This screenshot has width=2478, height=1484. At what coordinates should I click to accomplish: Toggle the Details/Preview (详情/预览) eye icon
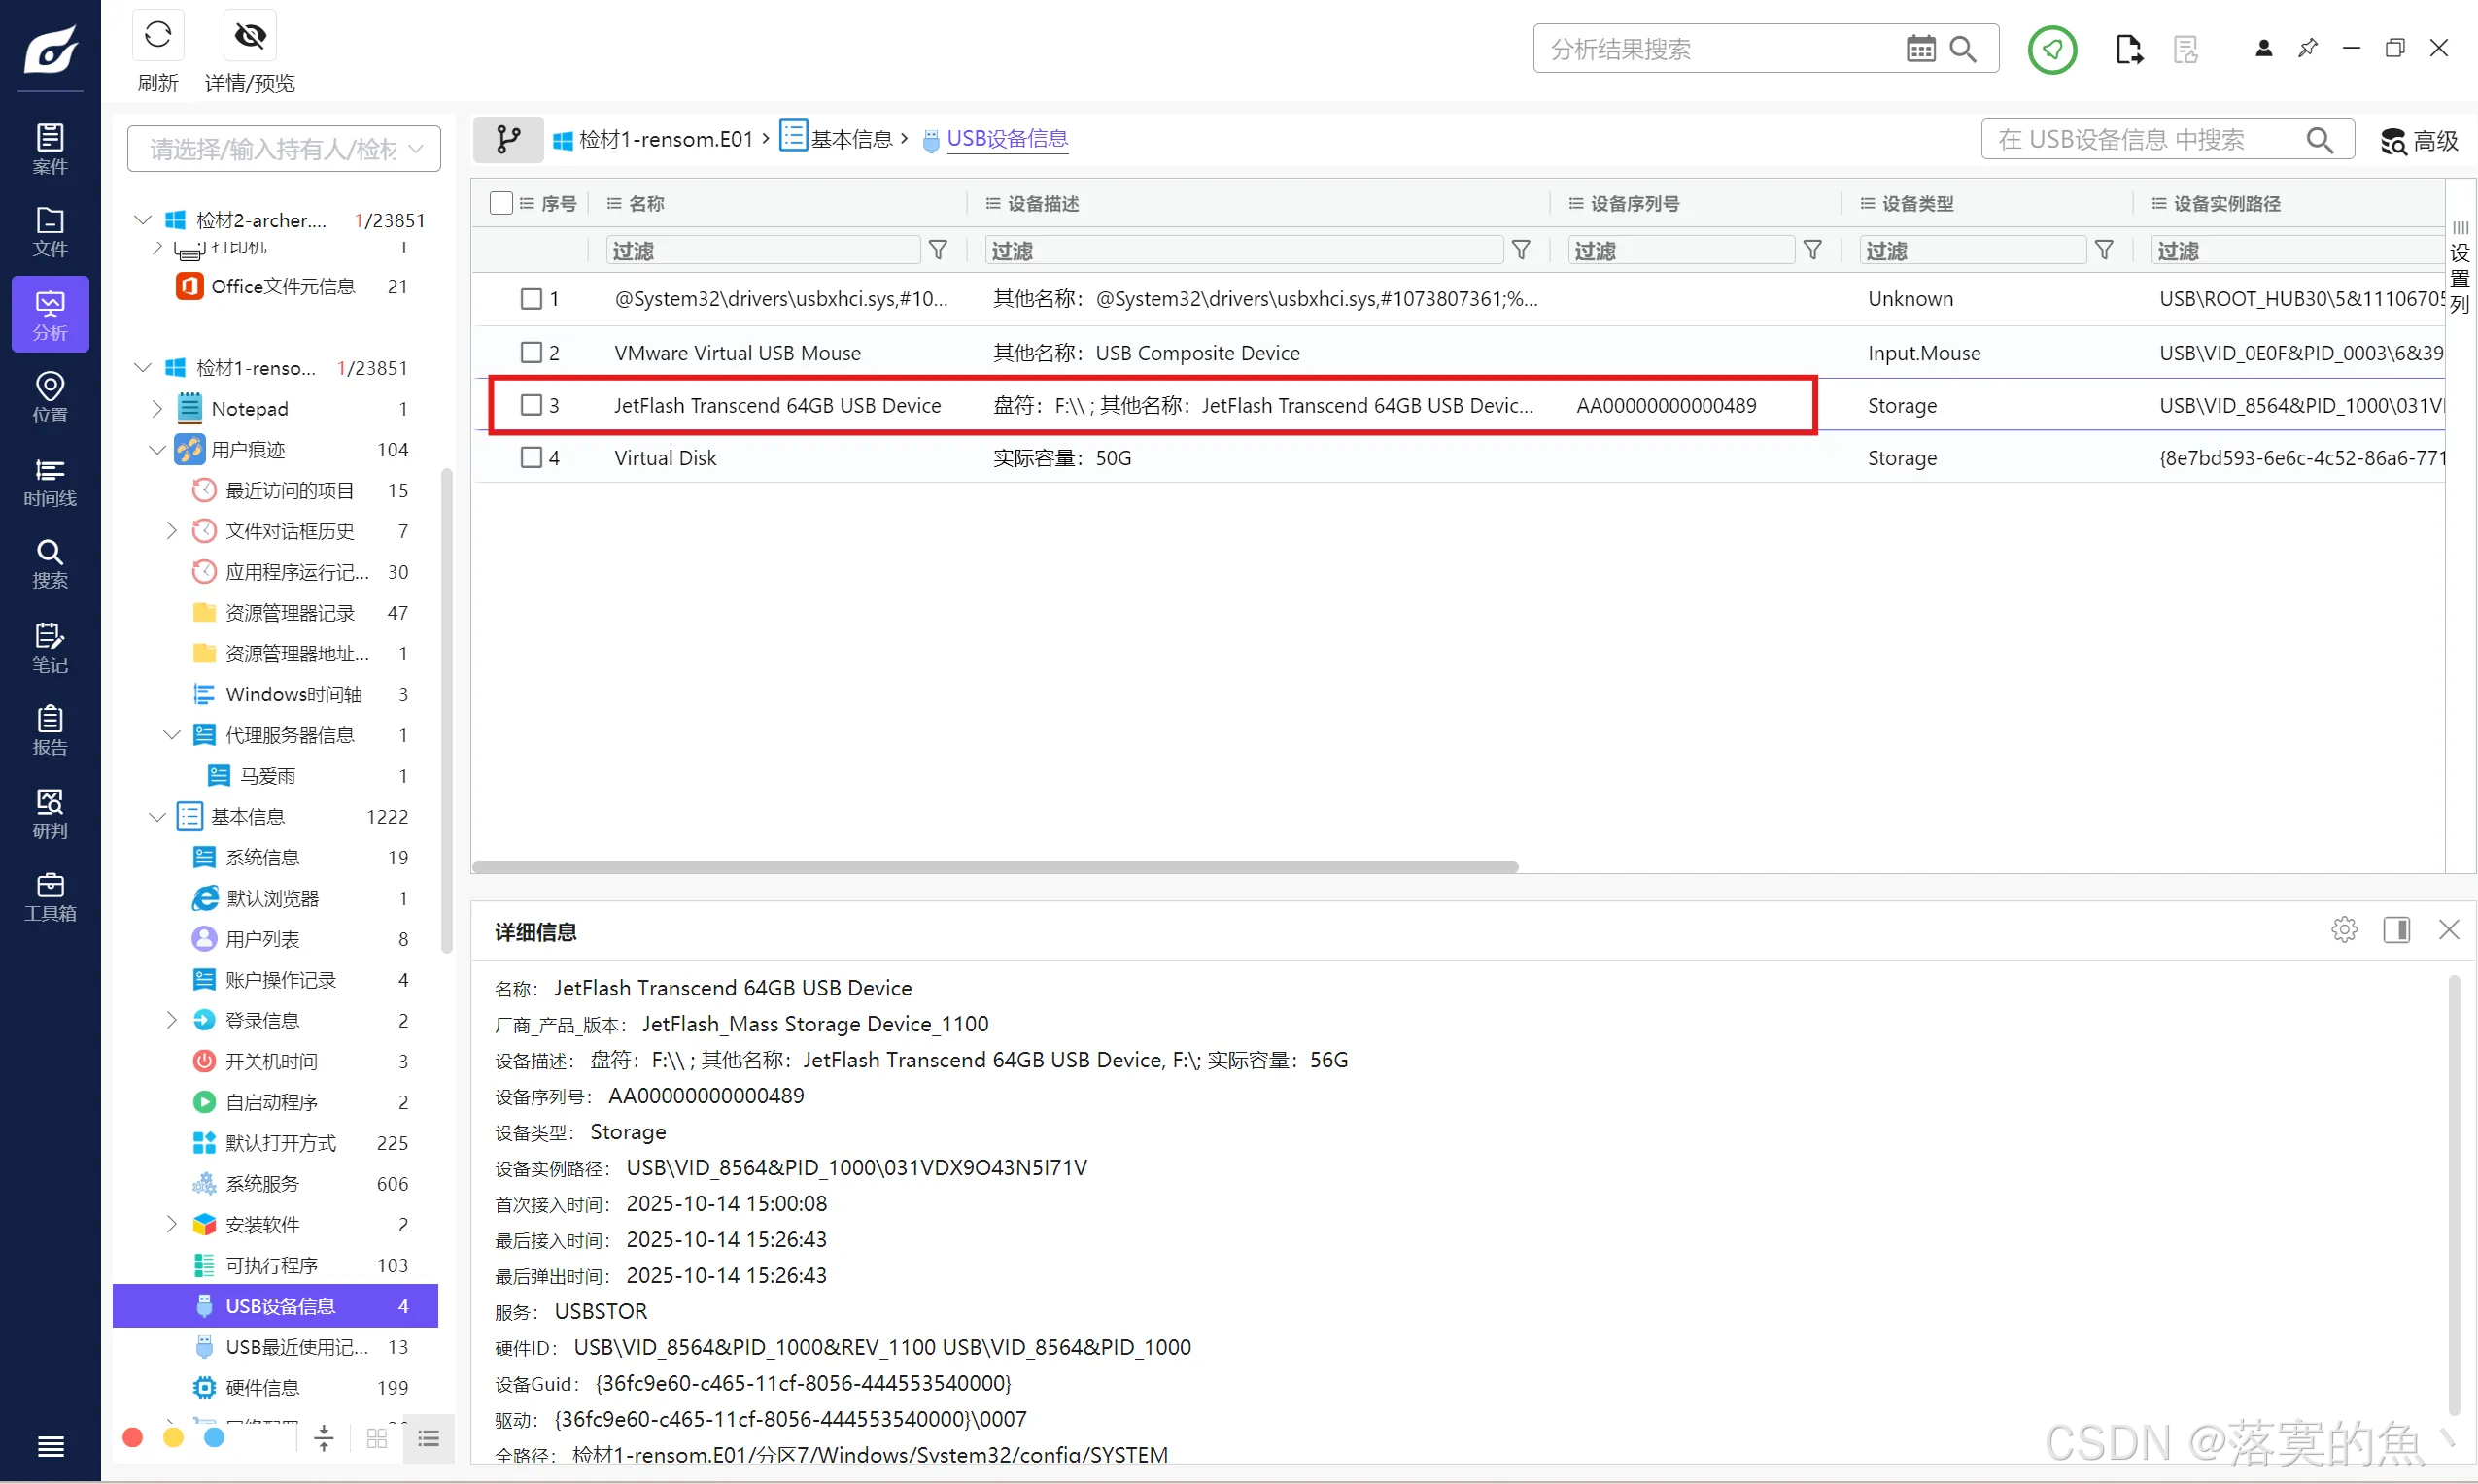tap(249, 37)
